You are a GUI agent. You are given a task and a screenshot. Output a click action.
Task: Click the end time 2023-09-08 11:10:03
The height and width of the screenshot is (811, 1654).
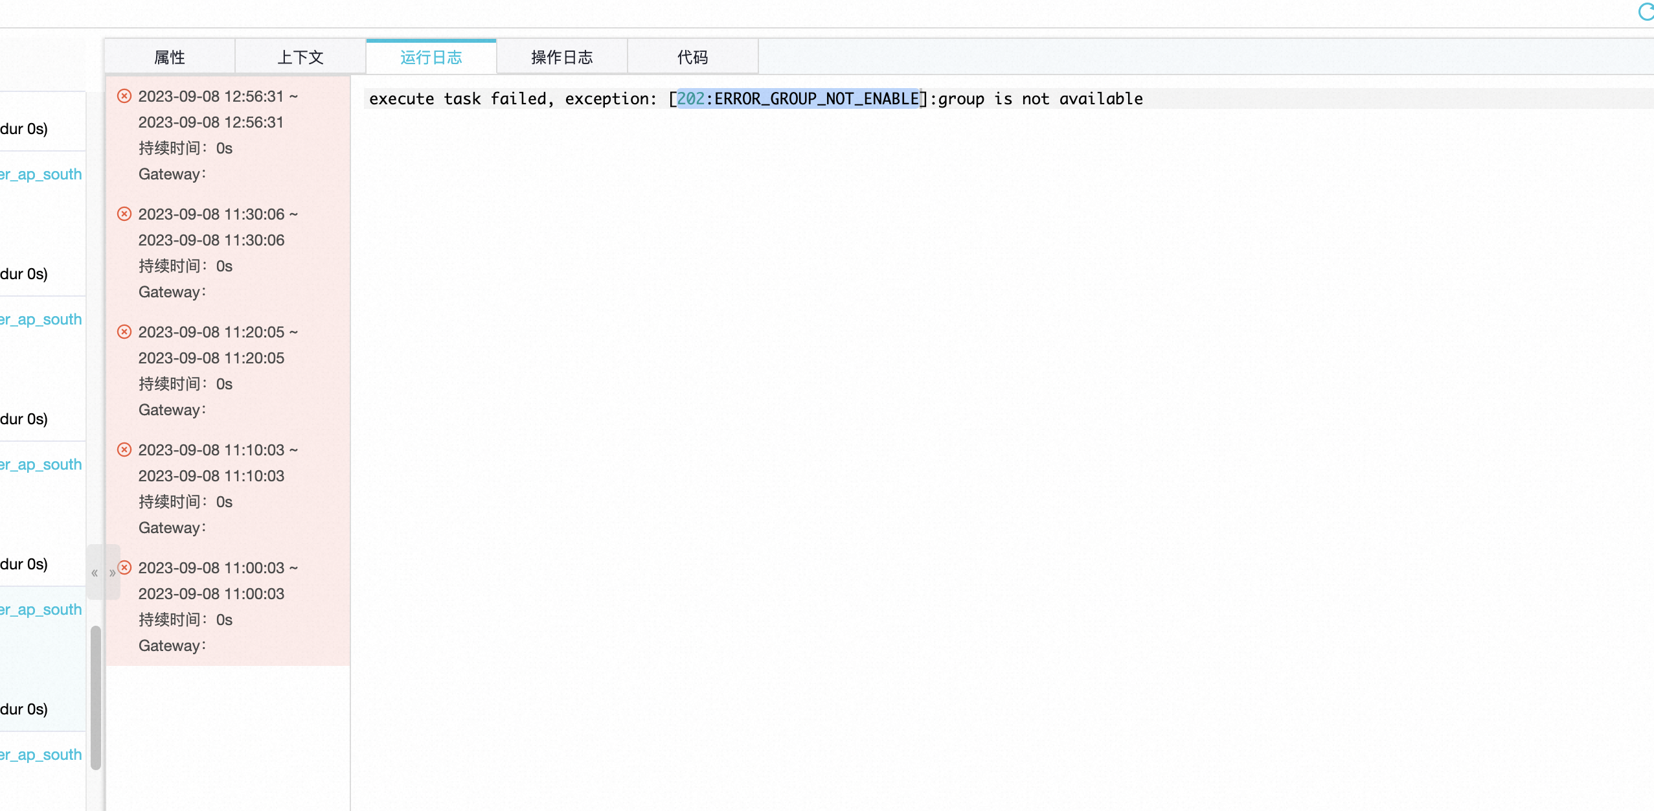pos(211,475)
